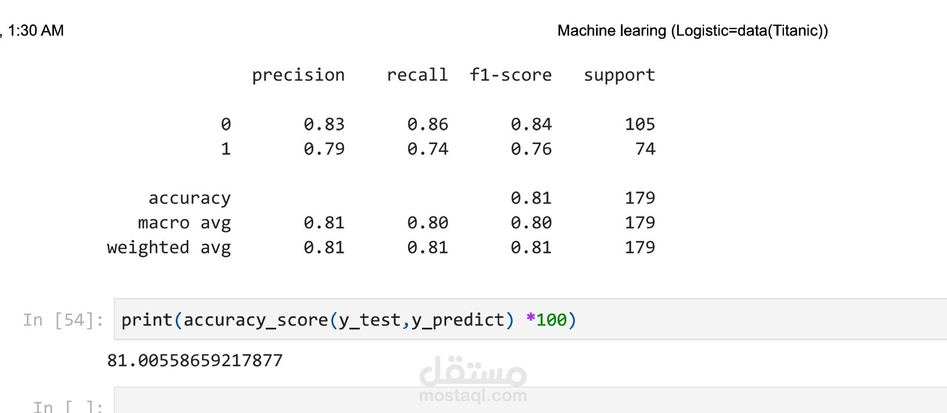Click class 1 support value 74
Image resolution: width=947 pixels, height=413 pixels.
645,149
